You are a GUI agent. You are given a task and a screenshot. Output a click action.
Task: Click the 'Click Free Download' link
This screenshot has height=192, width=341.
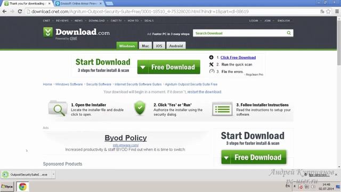(x=238, y=58)
